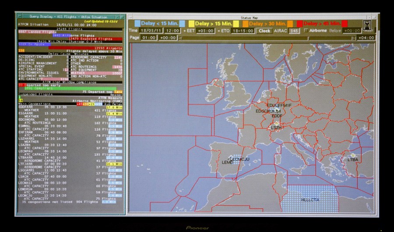Click slider left arrow on Page row
The image size is (394, 232).
[x=180, y=38]
